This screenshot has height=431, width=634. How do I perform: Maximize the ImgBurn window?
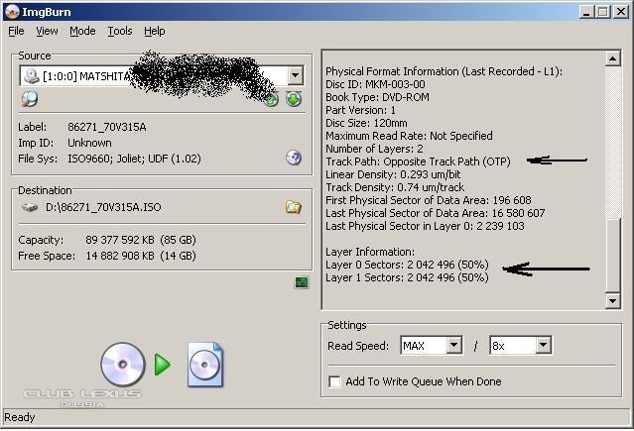[x=602, y=12]
